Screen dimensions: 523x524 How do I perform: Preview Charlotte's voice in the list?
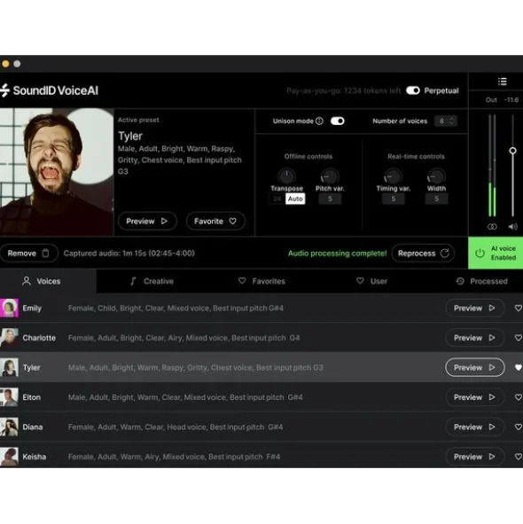pyautogui.click(x=474, y=338)
